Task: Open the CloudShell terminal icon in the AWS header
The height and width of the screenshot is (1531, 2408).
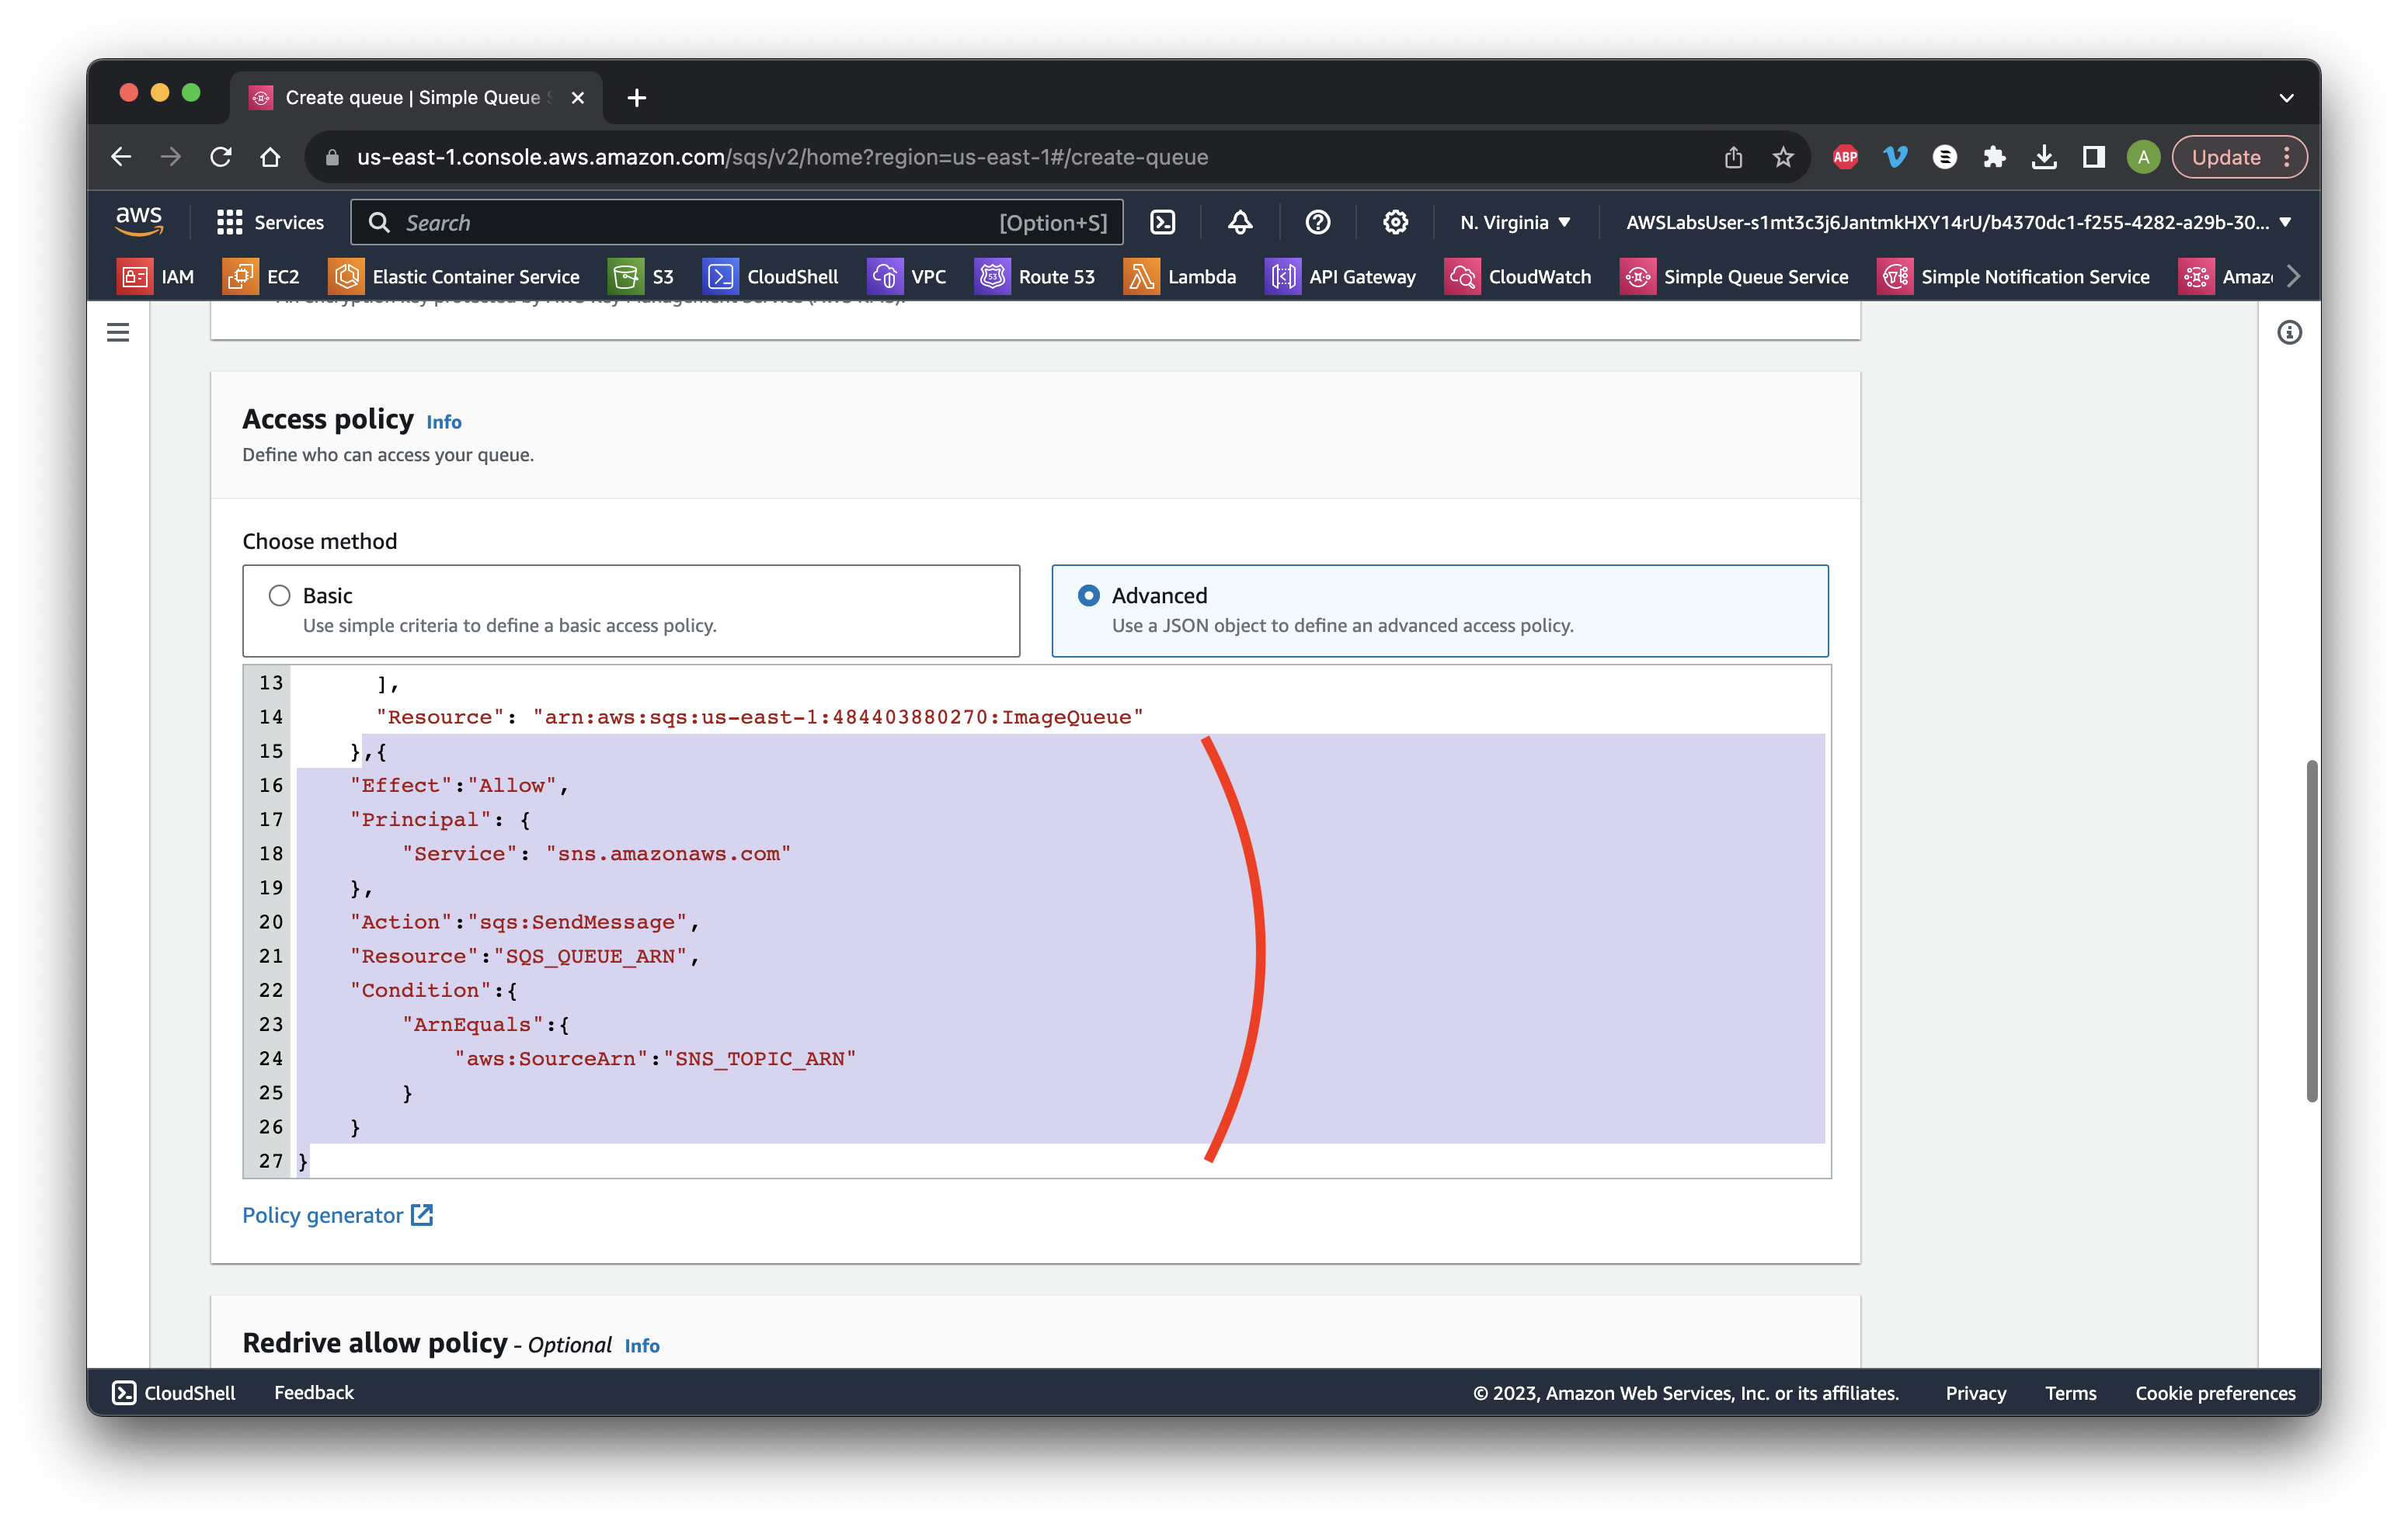Action: (1163, 222)
